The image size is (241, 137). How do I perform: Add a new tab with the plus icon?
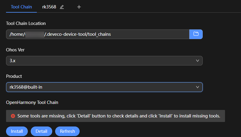79,7
